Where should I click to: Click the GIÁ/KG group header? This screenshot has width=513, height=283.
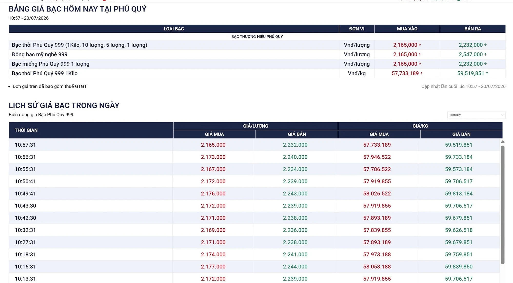tap(420, 126)
